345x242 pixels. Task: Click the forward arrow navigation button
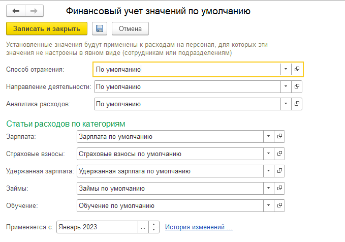(x=34, y=11)
